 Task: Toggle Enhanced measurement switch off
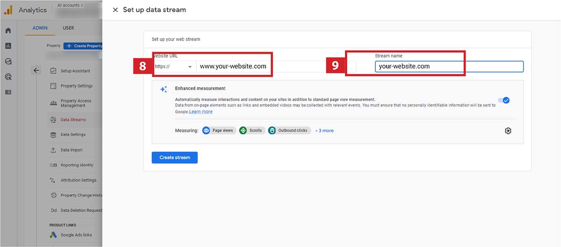[503, 100]
